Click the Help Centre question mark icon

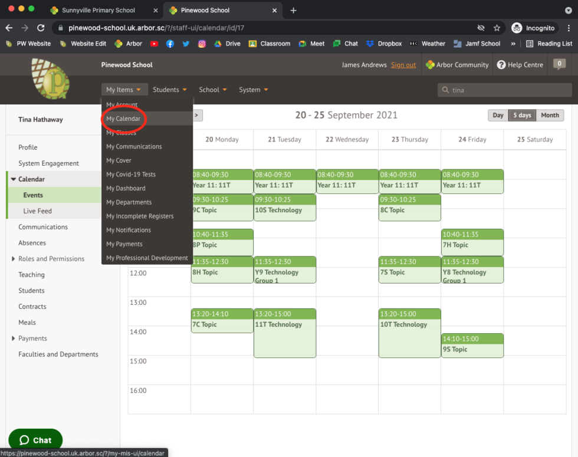coord(501,65)
